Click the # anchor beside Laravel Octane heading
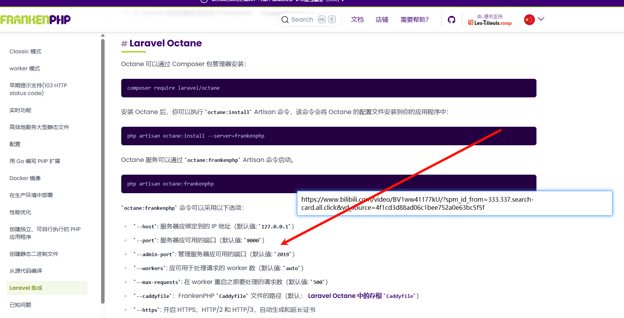This screenshot has height=318, width=624. (124, 44)
